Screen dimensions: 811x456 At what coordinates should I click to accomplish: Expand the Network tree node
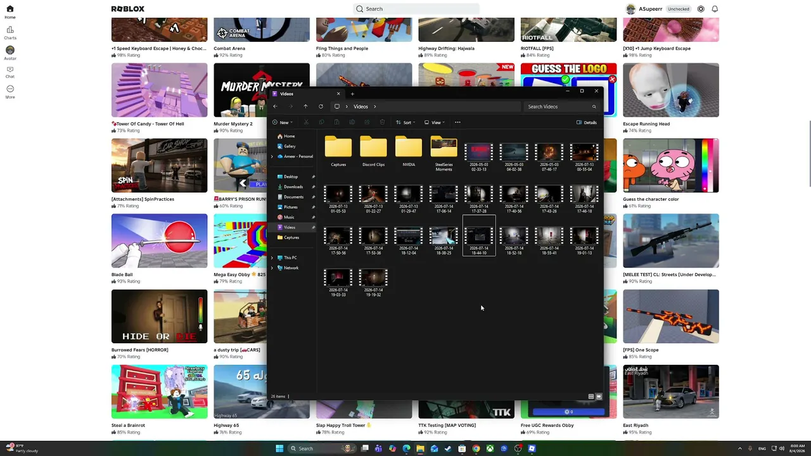pos(272,268)
